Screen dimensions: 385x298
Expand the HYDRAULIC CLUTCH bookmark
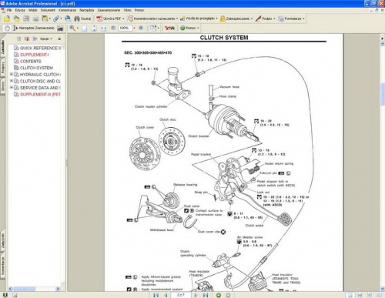[12, 75]
